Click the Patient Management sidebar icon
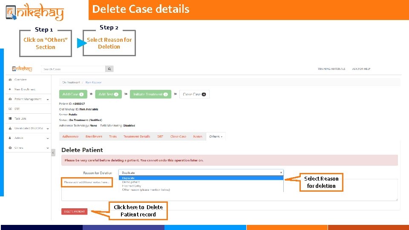 click(10, 99)
